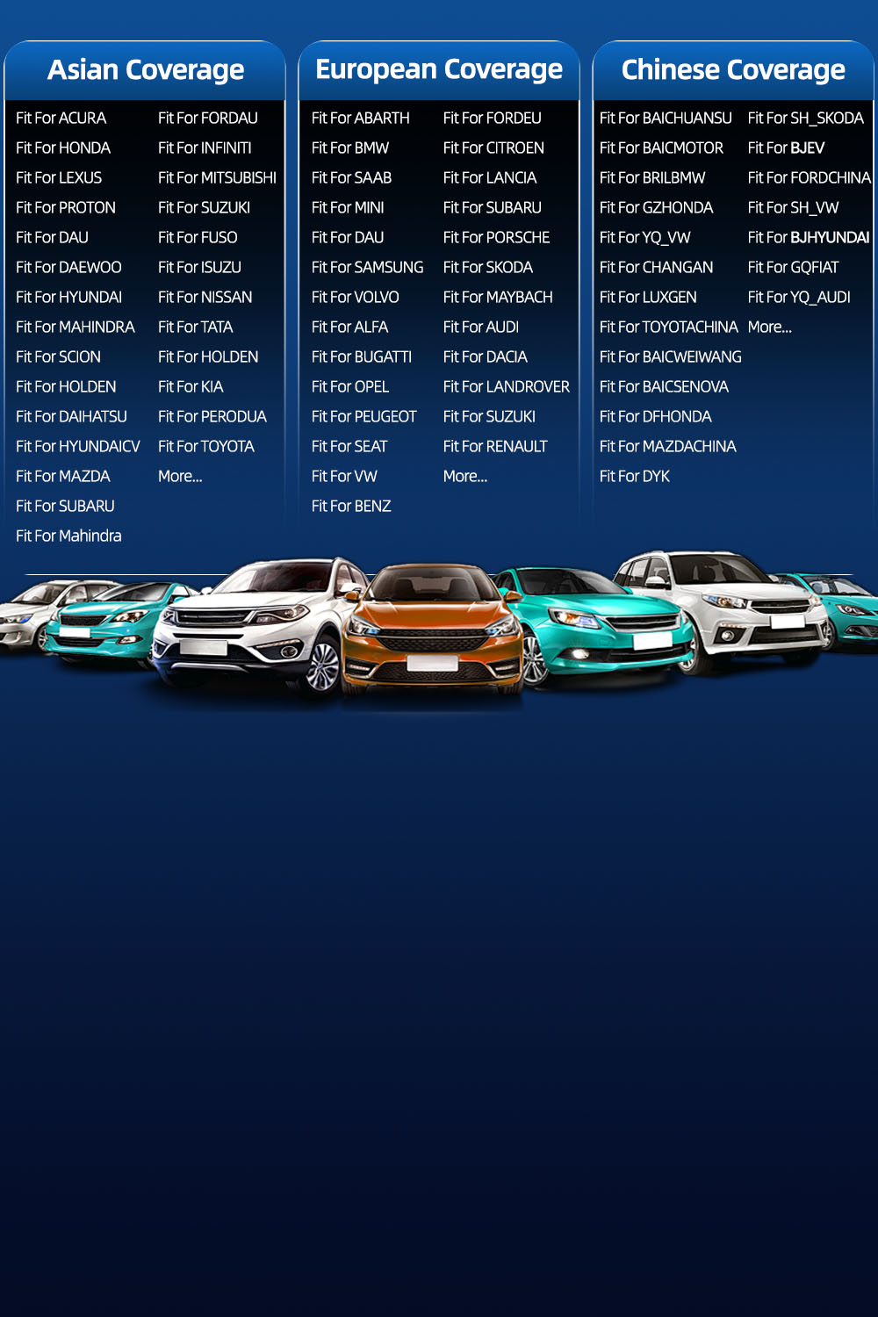Screen dimensions: 878x1317
Task: Select Fit For PORSCHE
Action: coord(496,238)
